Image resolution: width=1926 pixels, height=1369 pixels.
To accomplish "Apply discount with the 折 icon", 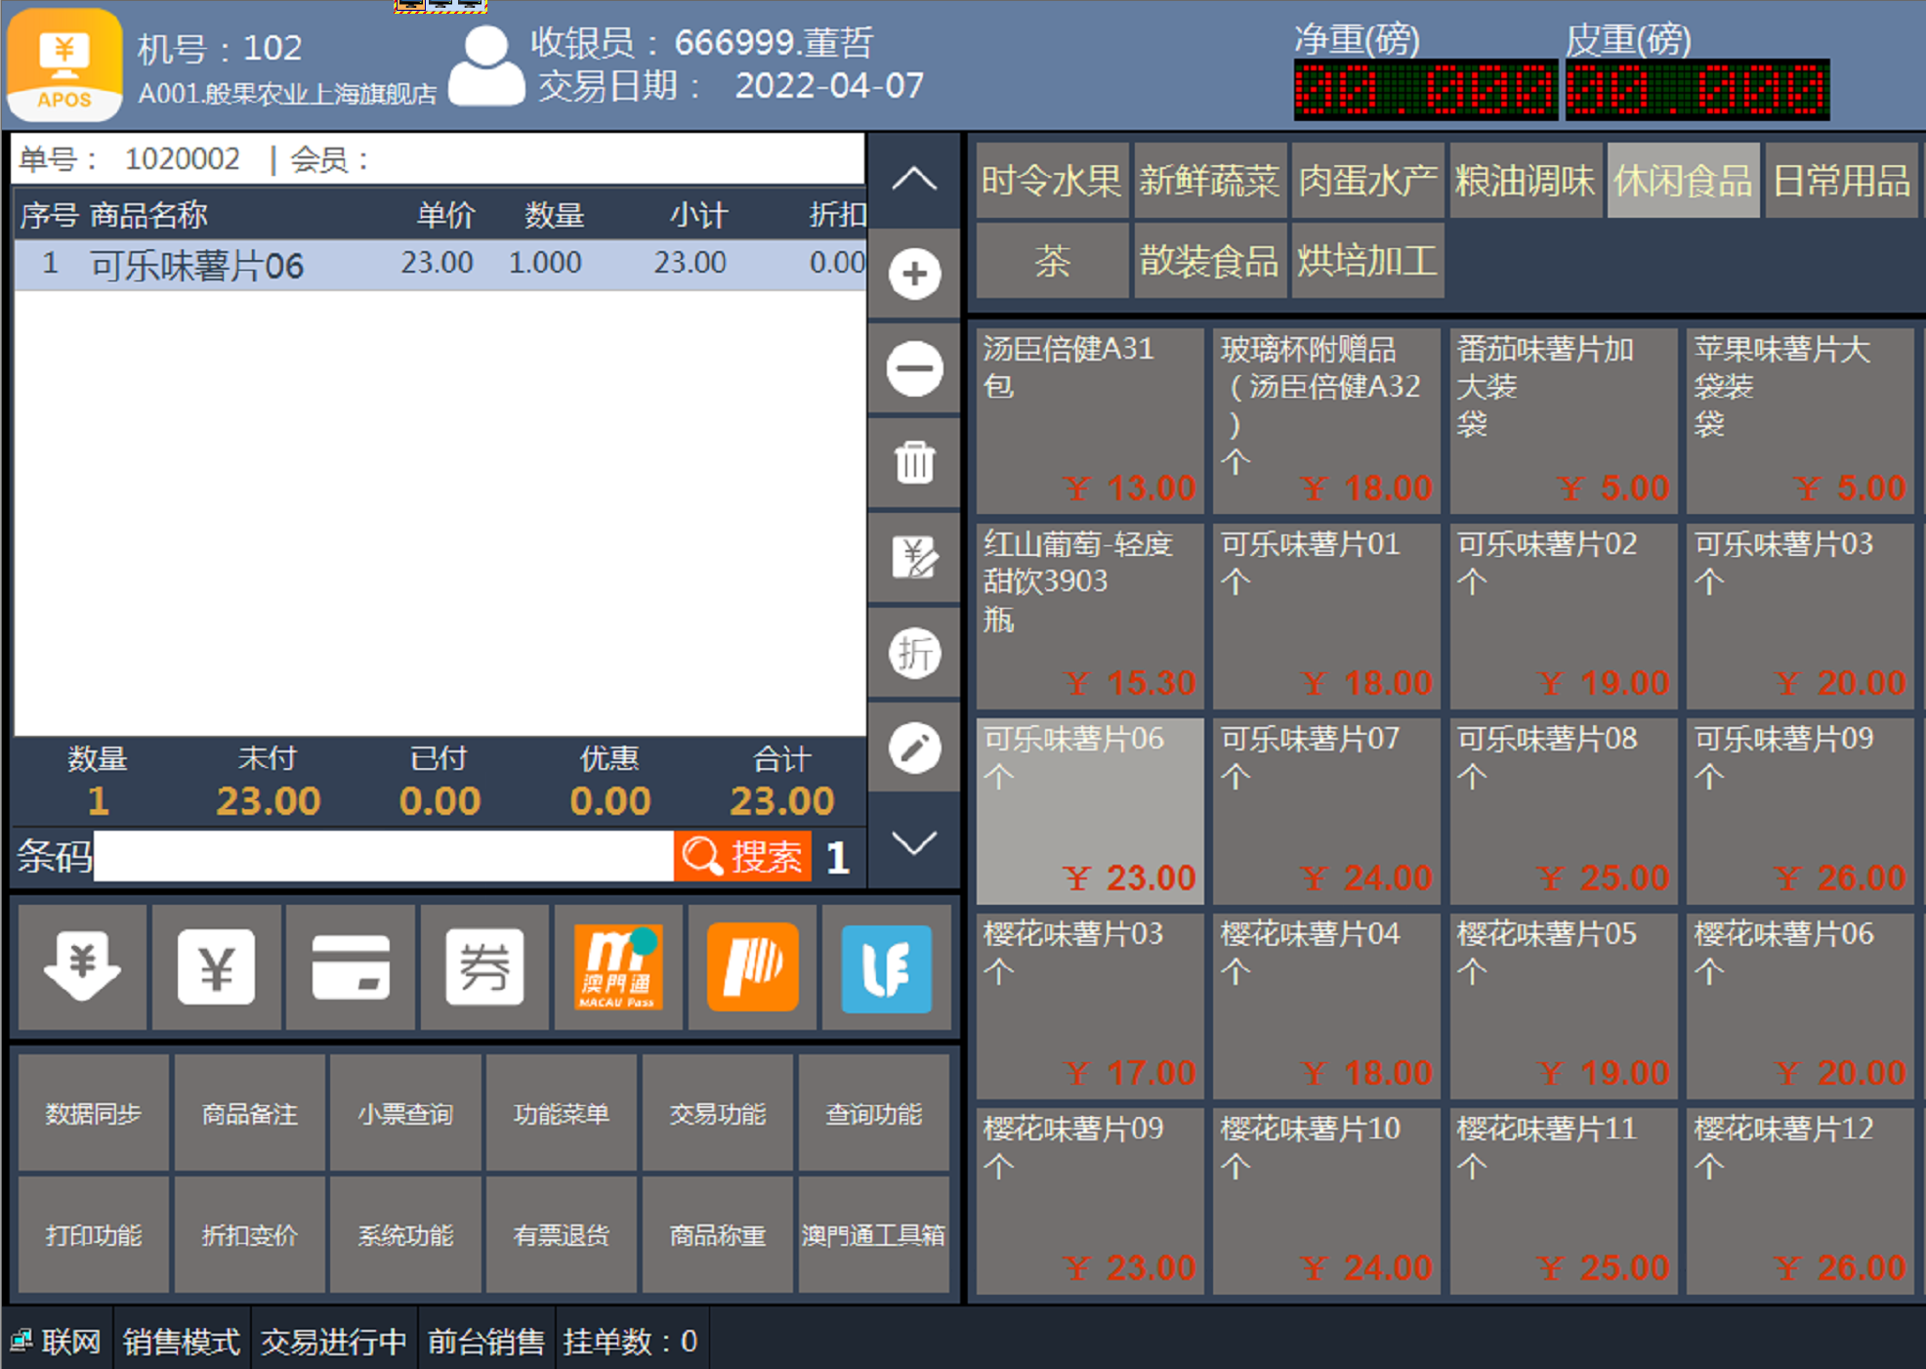I will pyautogui.click(x=914, y=653).
